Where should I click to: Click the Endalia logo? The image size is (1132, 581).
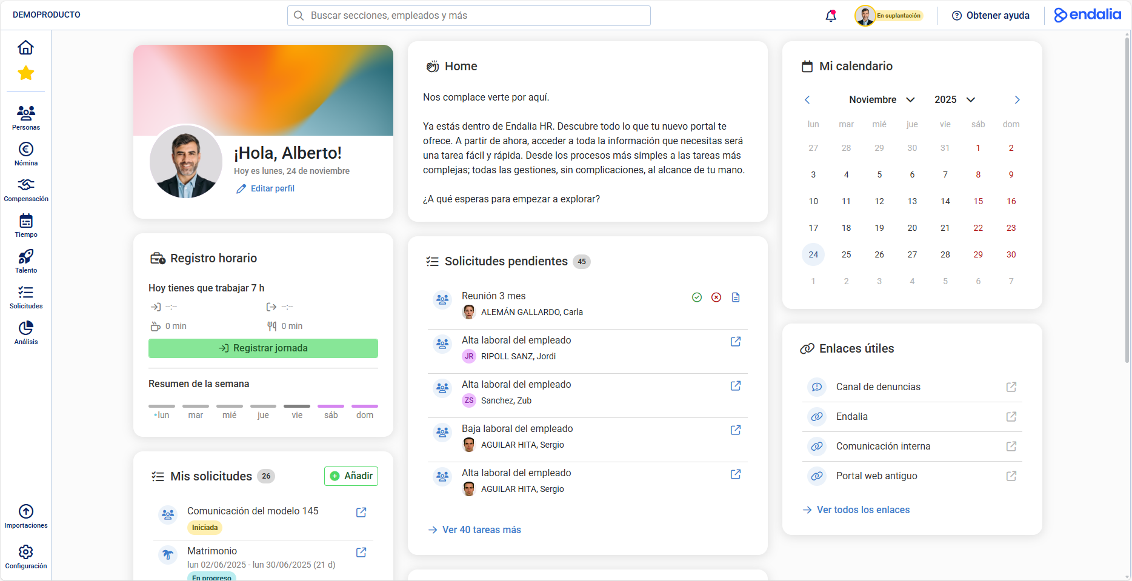click(x=1087, y=15)
